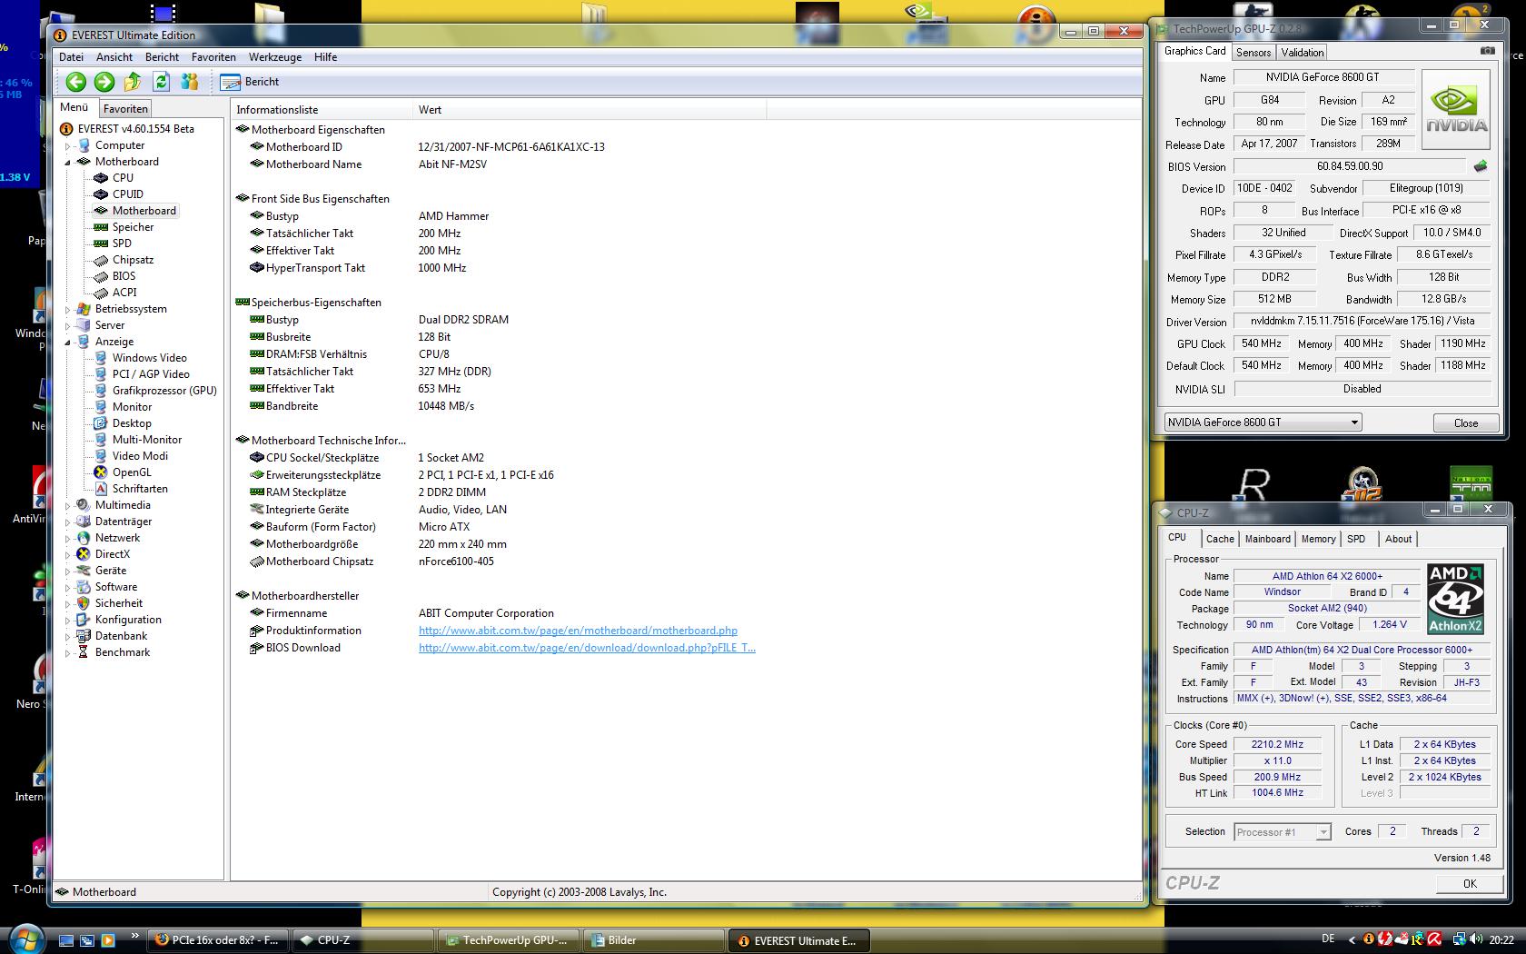
Task: Click the taskbar clock showing 20:22
Action: (1501, 940)
